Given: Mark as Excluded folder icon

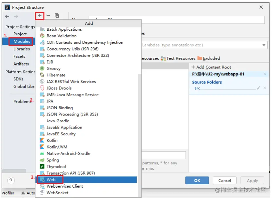Looking at the screenshot, I should pos(200,58).
